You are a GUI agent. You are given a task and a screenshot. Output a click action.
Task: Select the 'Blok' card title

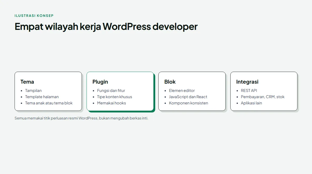pos(170,82)
